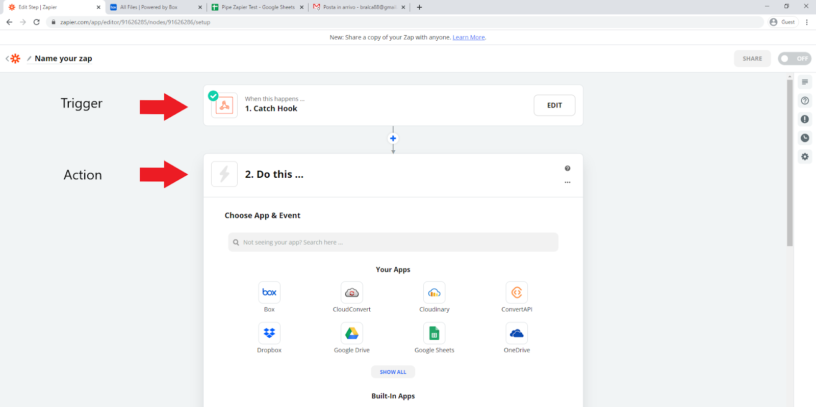Add a step with the plus icon
Image resolution: width=816 pixels, height=407 pixels.
[393, 139]
